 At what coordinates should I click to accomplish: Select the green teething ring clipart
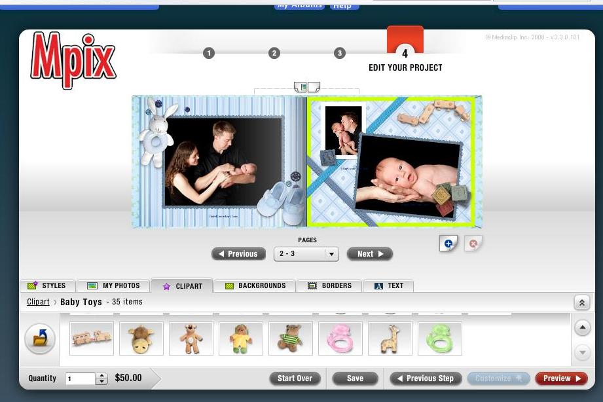440,338
